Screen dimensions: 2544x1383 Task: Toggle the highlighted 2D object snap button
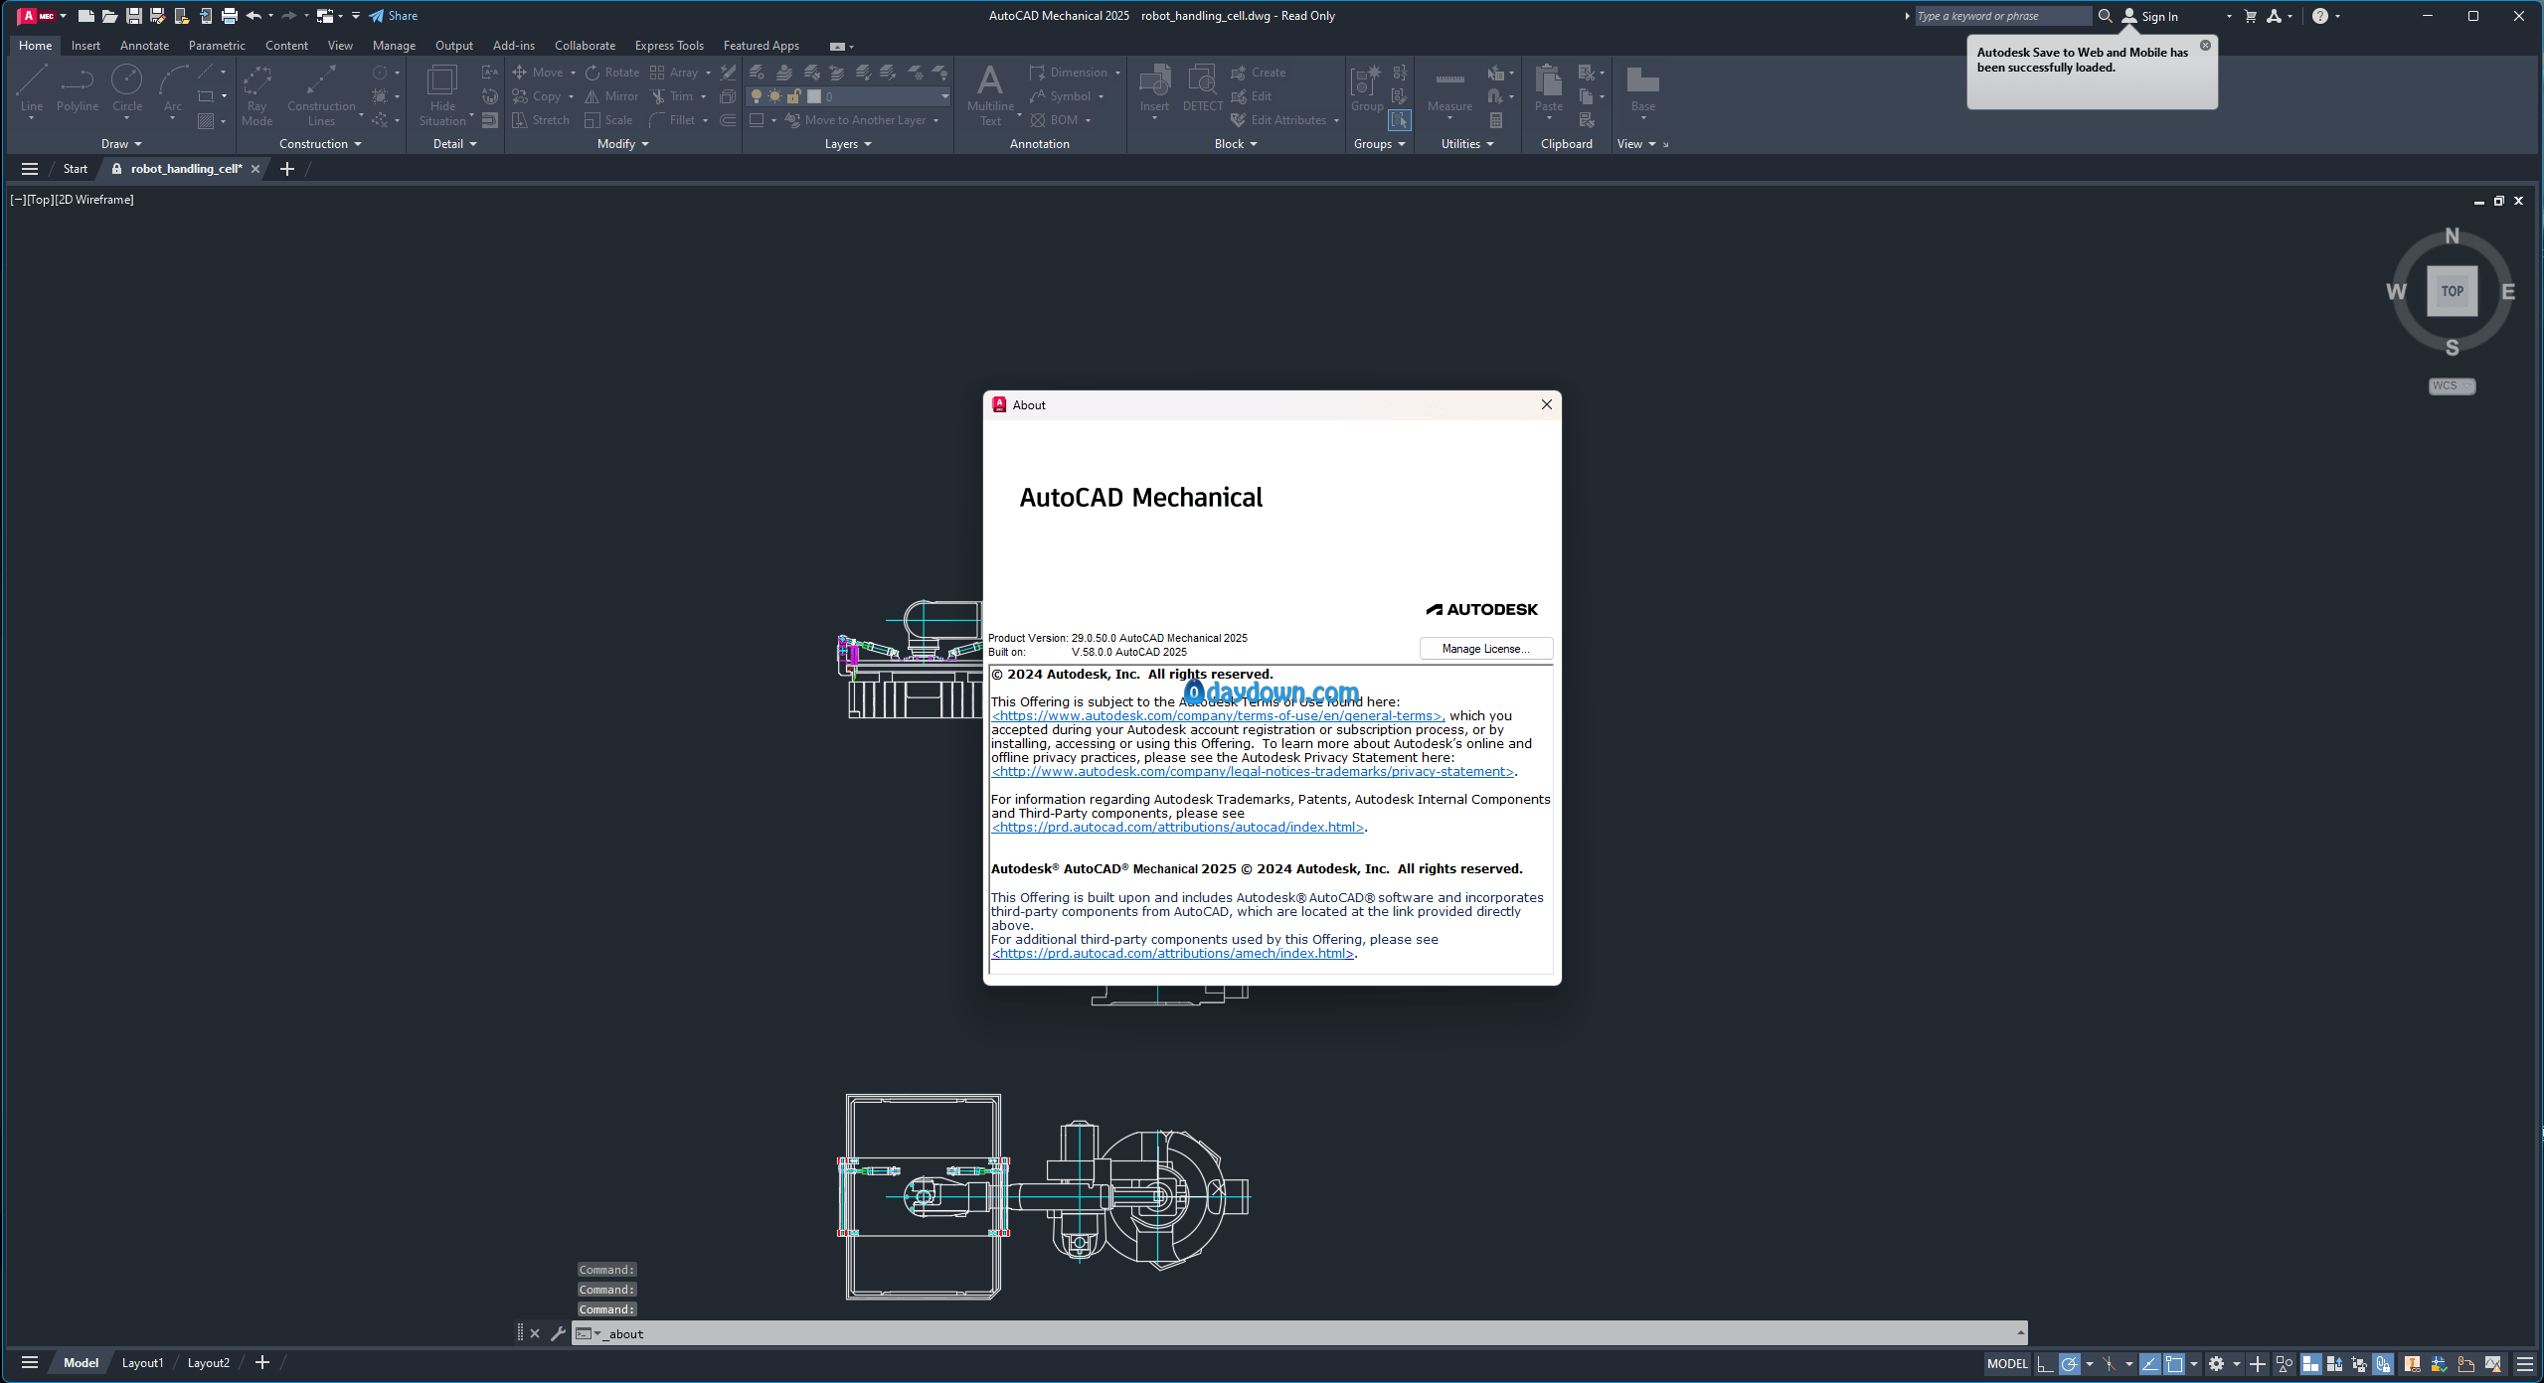pyautogui.click(x=2174, y=1364)
